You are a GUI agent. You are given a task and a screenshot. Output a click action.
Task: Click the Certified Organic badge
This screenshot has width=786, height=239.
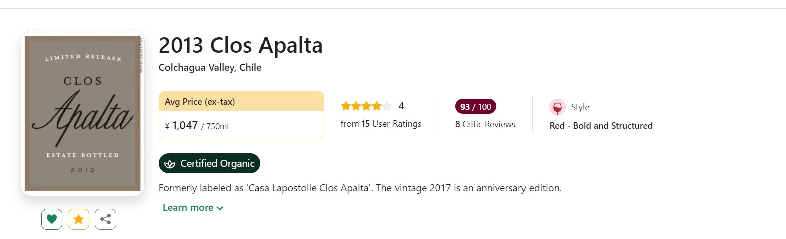(209, 163)
